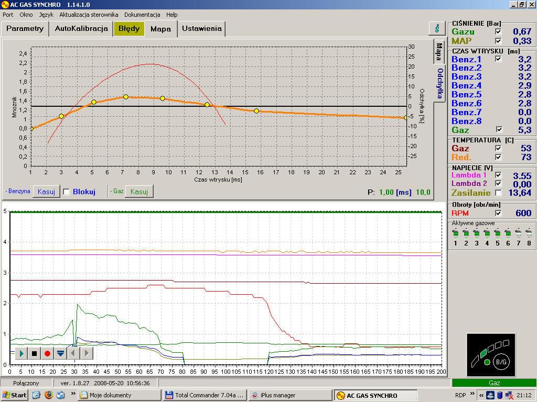Toggle the Gaz temperature checkbox
This screenshot has height=402, width=537.
click(x=498, y=148)
